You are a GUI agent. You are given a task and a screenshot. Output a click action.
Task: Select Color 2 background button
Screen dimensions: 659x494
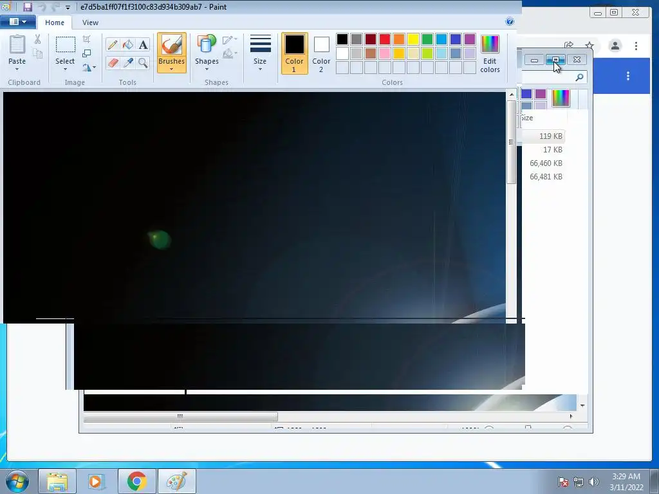pos(321,53)
